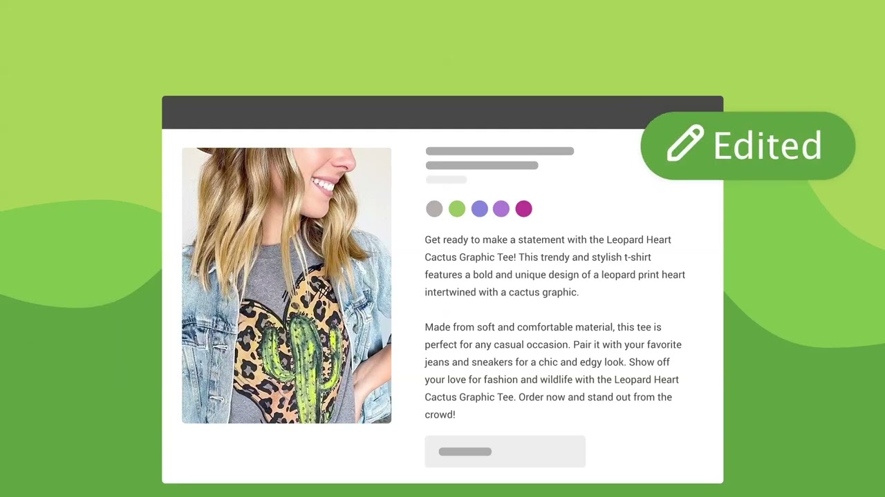Select the light purple color swatch
885x497 pixels.
[x=501, y=209]
